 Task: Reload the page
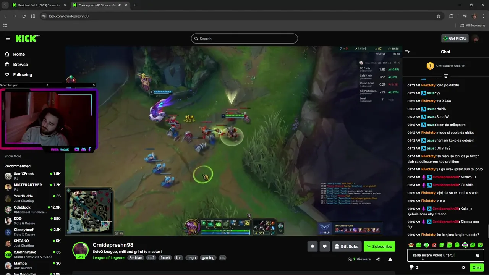[24, 16]
